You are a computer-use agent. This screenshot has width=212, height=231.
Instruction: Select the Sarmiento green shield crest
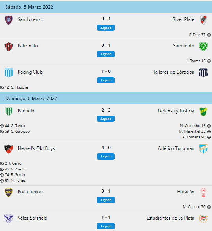click(x=203, y=47)
